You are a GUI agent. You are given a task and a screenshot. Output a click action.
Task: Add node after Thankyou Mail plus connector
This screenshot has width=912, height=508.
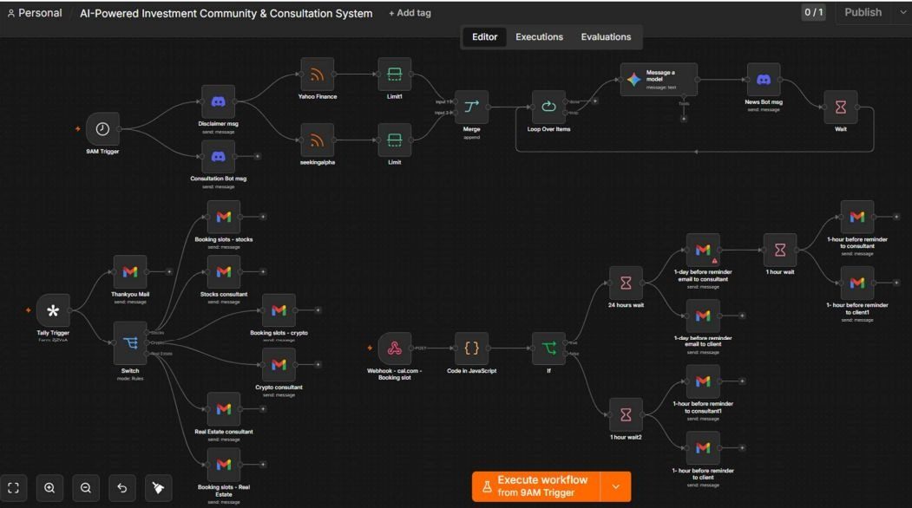tap(169, 271)
